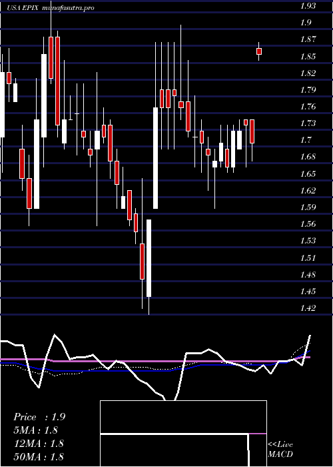333x467 pixels.
Task: Click the 1.62 price axis label
Action: click(308, 190)
